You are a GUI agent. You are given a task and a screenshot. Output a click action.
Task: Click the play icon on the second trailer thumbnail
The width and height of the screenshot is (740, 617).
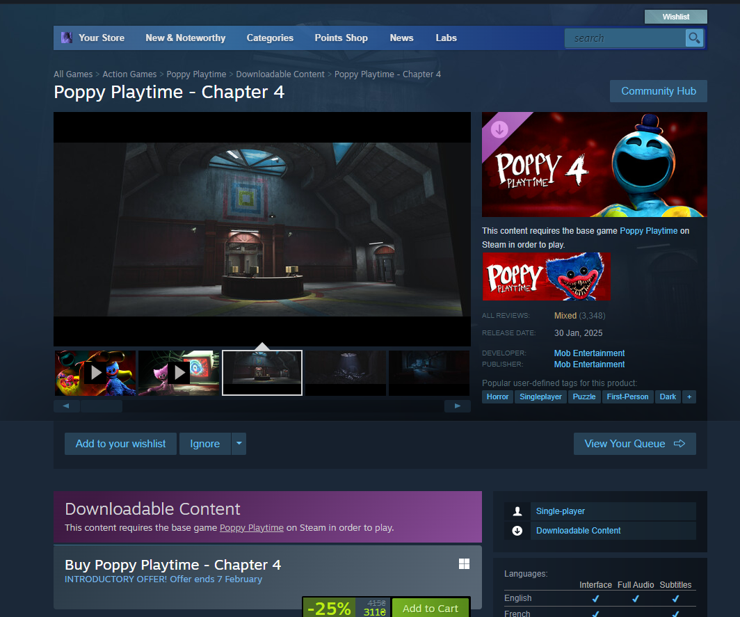click(x=179, y=372)
